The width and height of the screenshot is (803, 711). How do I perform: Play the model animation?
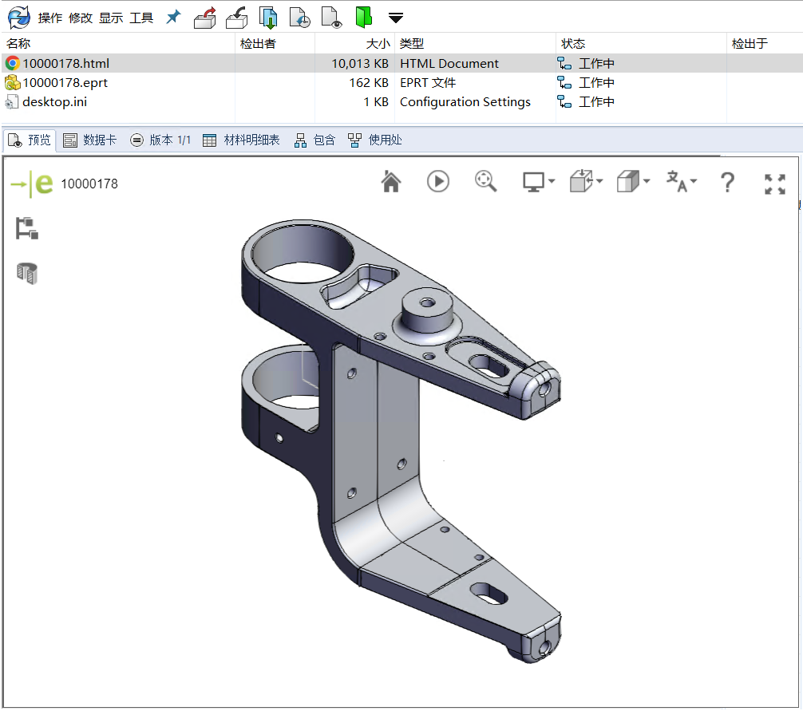(437, 182)
